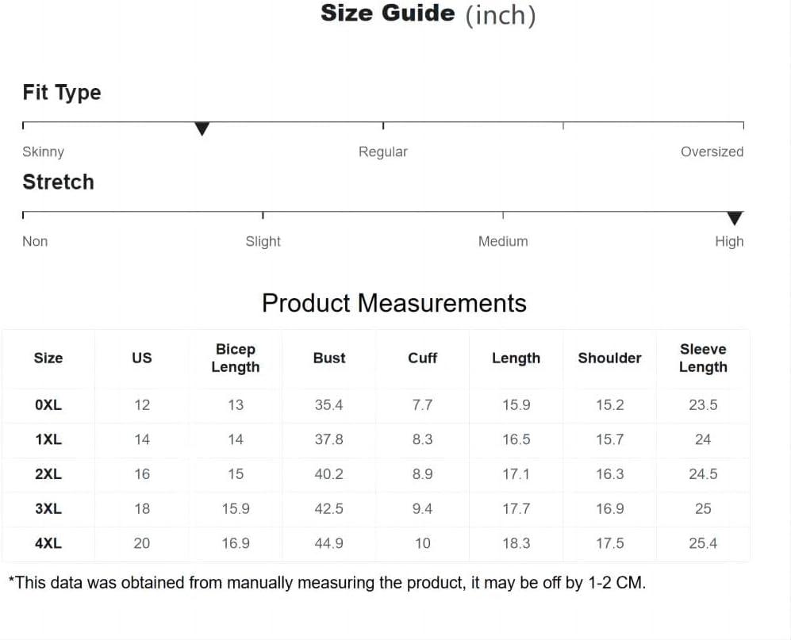Click the Cuff column header

(x=422, y=358)
